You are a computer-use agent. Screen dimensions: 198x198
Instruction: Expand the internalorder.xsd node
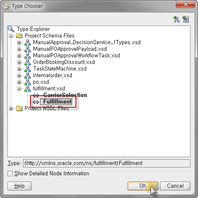19,75
